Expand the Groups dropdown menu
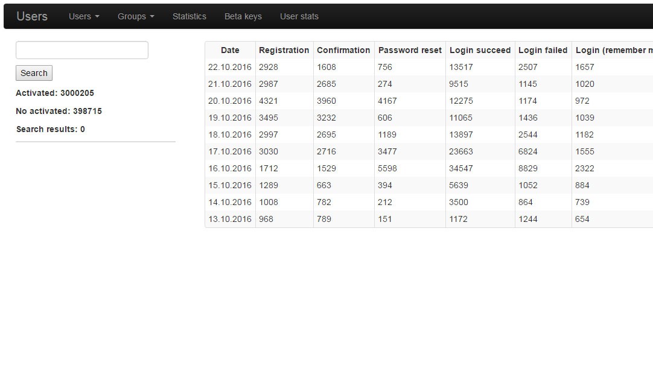The height and width of the screenshot is (389, 653). coord(136,16)
